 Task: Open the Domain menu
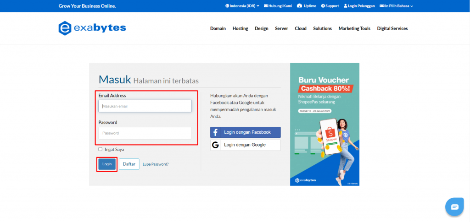(218, 29)
